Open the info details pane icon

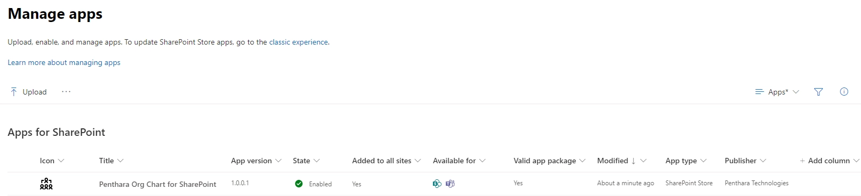844,92
